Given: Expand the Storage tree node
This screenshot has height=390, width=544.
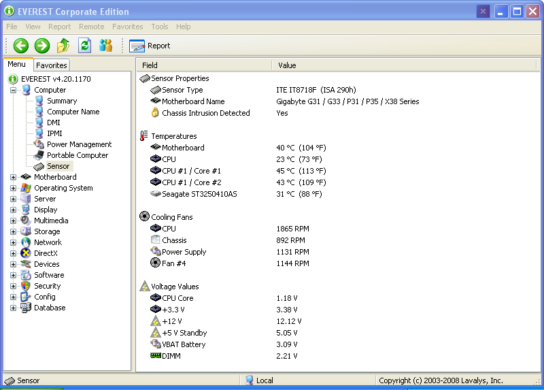Looking at the screenshot, I should coord(13,232).
